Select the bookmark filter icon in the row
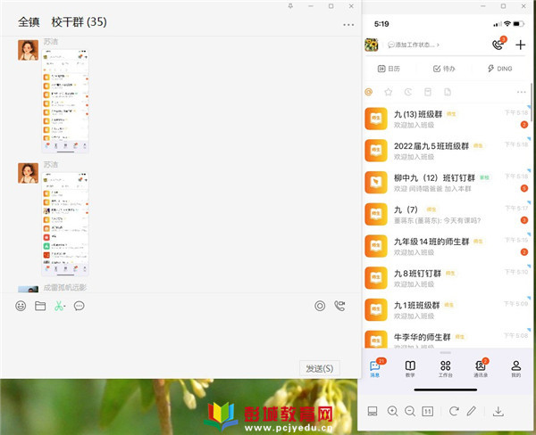536x435 pixels. point(428,92)
